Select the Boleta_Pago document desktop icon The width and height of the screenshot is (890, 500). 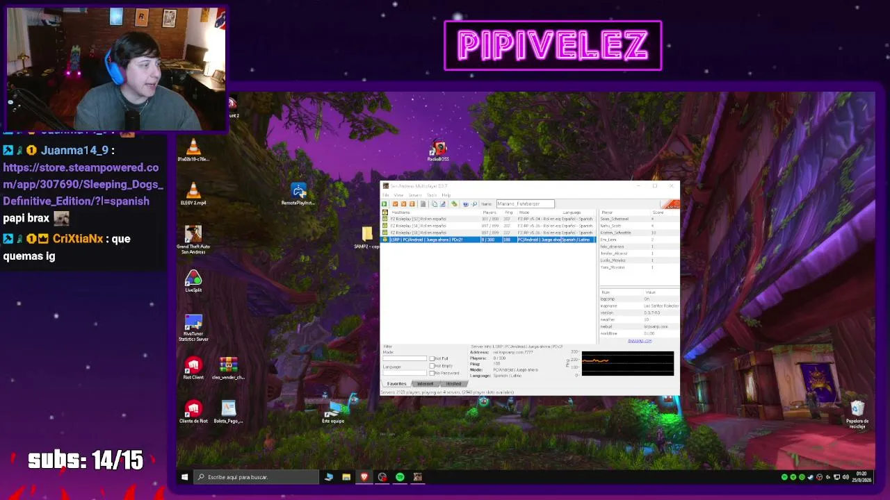click(x=228, y=412)
